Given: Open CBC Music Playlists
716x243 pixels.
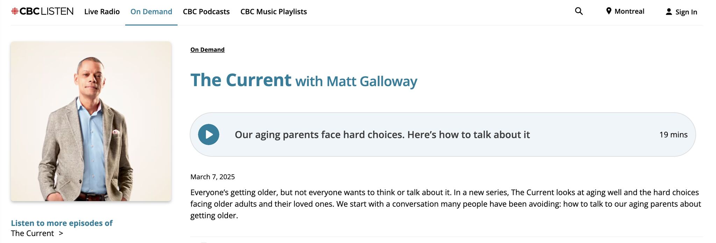Looking at the screenshot, I should click(273, 12).
